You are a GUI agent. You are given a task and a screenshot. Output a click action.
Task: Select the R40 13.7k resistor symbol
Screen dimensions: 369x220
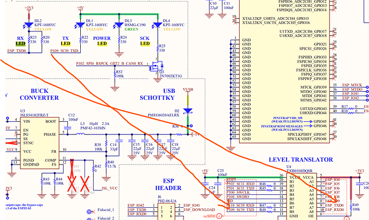point(106,164)
